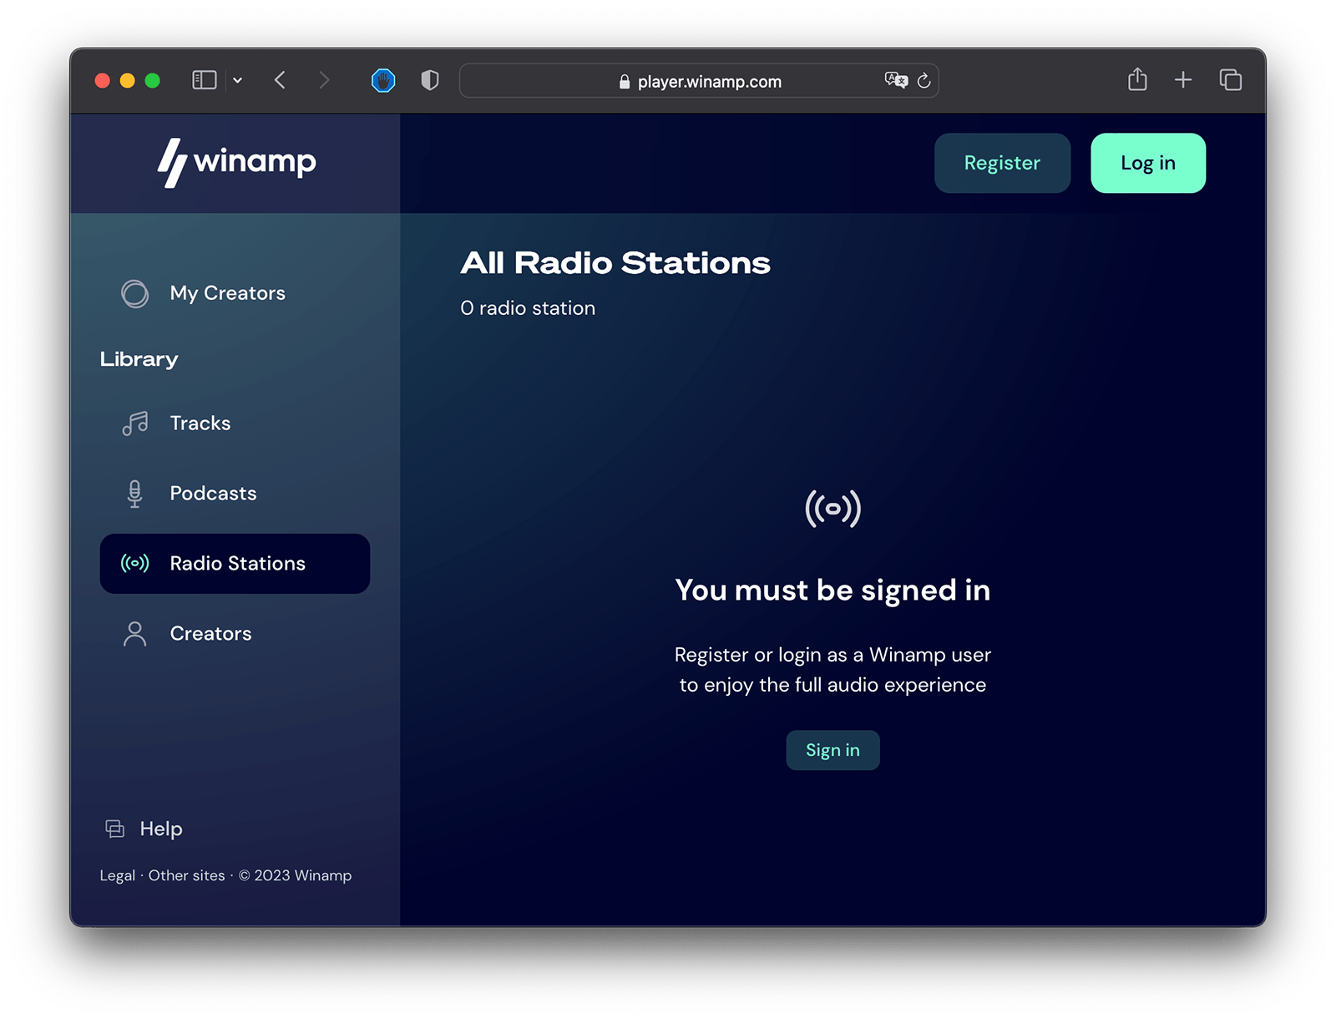This screenshot has height=1019, width=1336.
Task: Open the Legal link in the footer
Action: coord(118,875)
